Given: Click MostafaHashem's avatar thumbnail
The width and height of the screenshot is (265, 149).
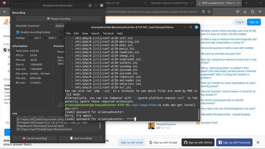Looking at the screenshot, I should (x=151, y=126).
